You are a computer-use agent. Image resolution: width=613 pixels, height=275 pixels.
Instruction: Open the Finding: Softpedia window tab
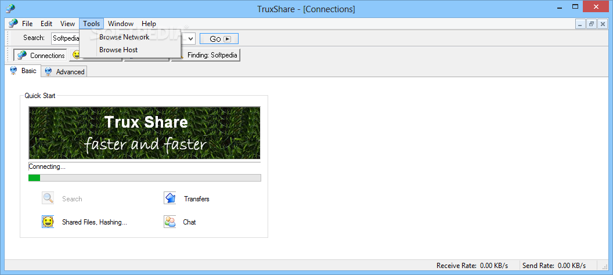[205, 55]
